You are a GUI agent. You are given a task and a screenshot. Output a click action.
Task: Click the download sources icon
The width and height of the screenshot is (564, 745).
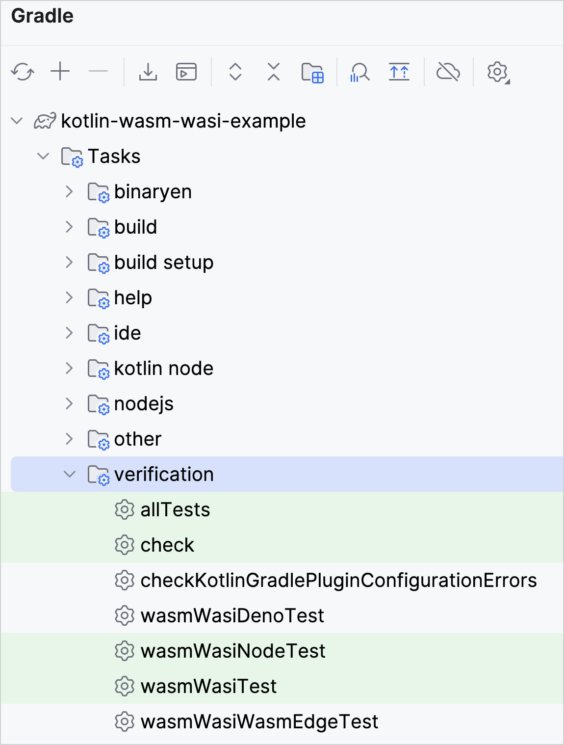(x=148, y=72)
